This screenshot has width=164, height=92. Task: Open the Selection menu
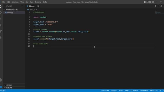point(15,2)
